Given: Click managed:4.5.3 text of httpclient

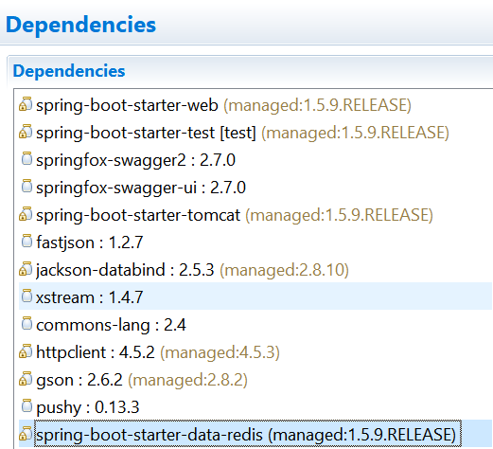Looking at the screenshot, I should pos(220,352).
